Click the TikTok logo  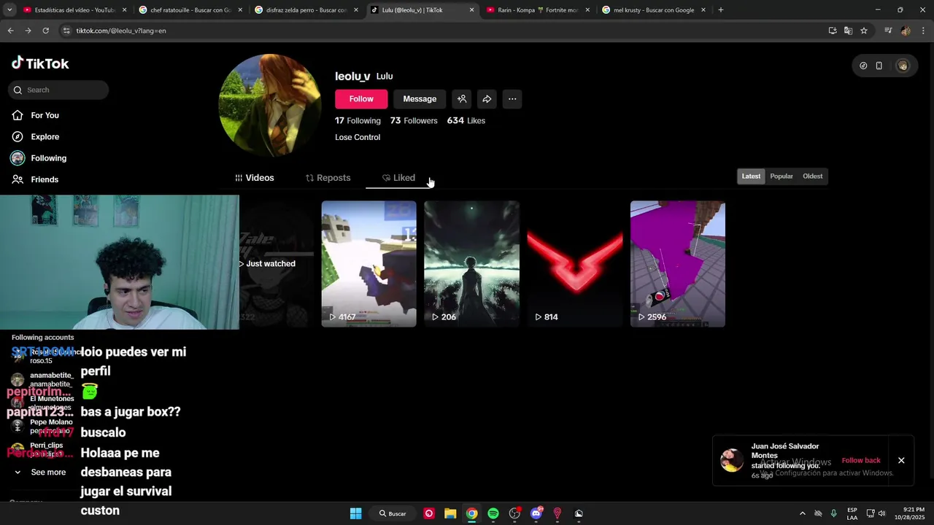tap(40, 63)
